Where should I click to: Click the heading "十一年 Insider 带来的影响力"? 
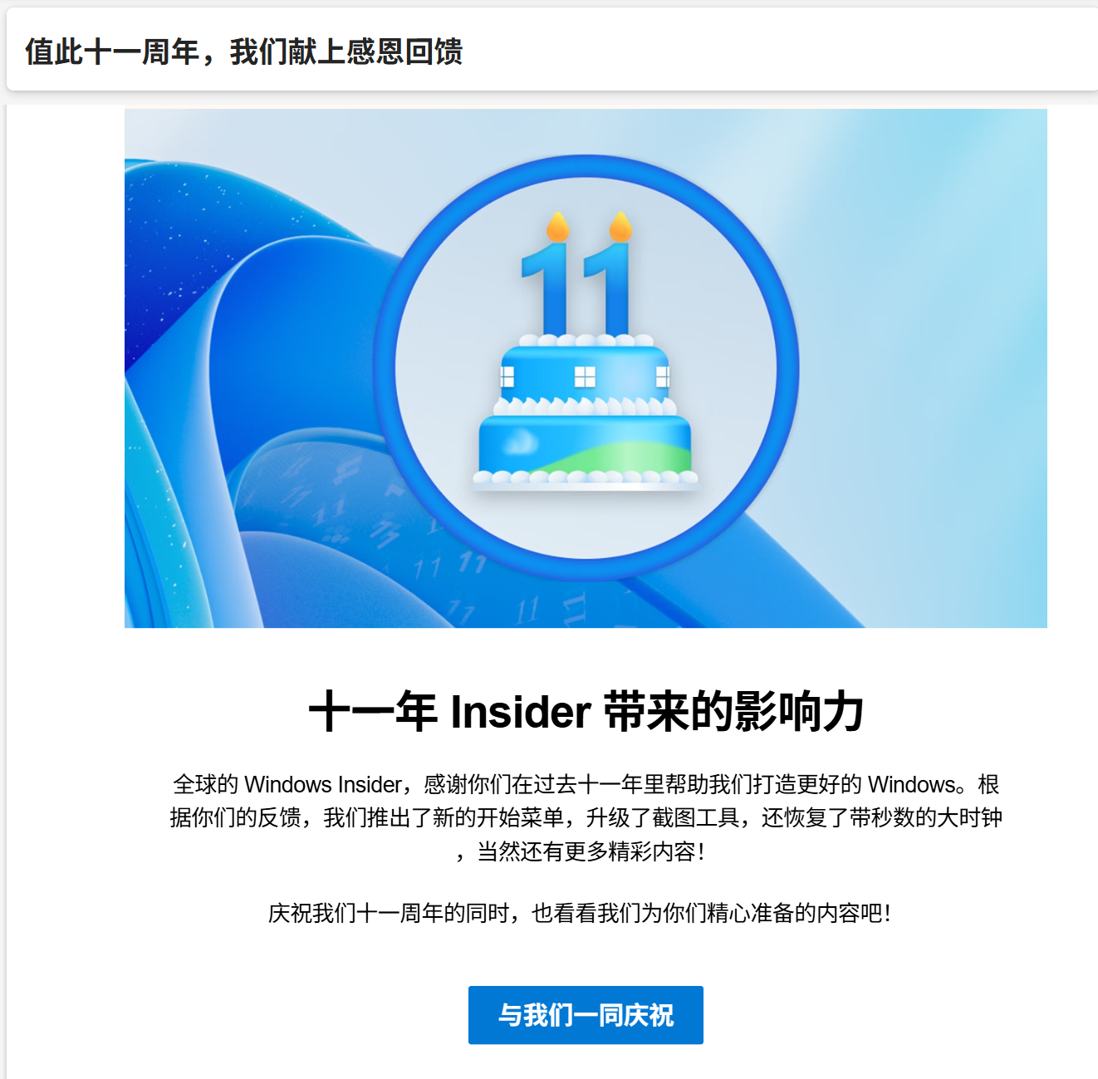(586, 712)
